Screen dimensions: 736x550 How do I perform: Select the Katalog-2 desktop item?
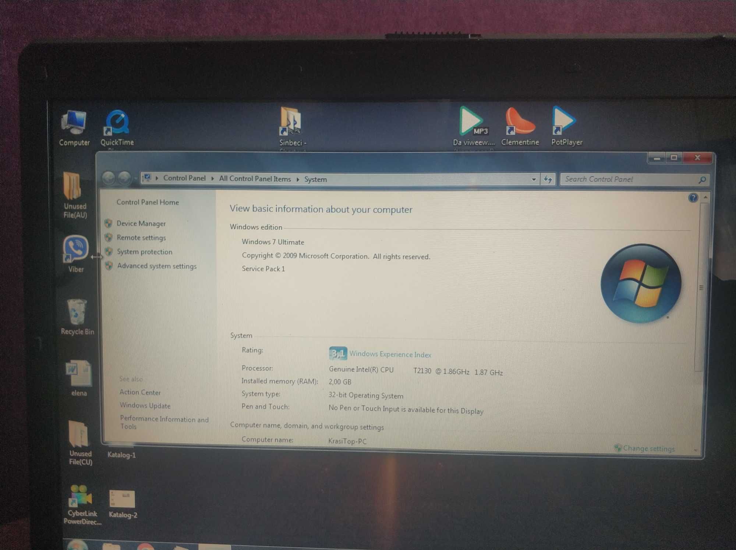[123, 504]
